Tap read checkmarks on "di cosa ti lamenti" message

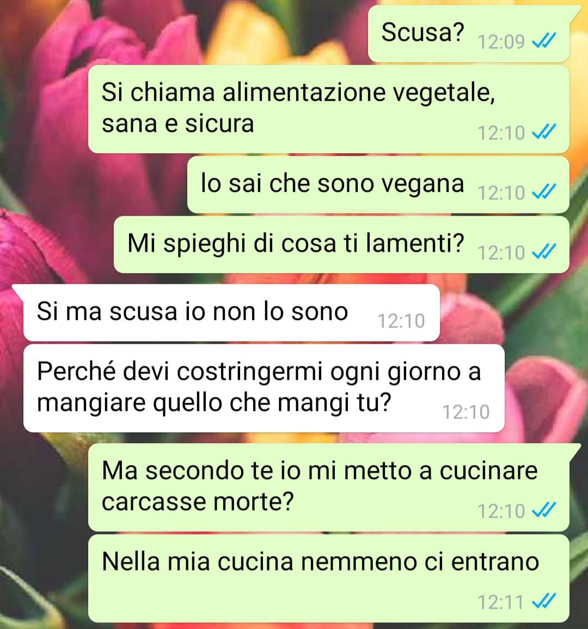[544, 251]
